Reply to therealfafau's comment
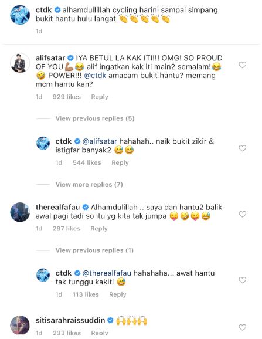 99,229
